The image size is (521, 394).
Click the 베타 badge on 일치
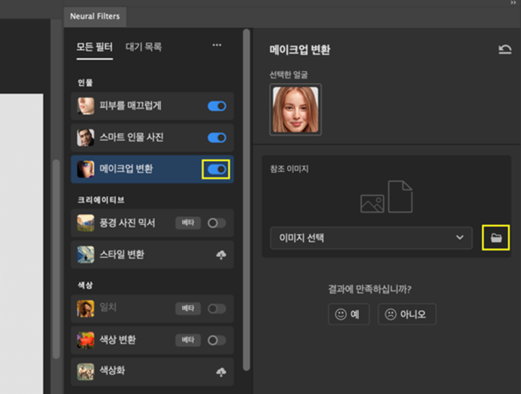(188, 309)
